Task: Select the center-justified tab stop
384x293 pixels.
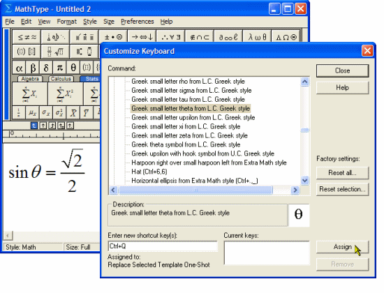Action: pyautogui.click(x=43, y=126)
